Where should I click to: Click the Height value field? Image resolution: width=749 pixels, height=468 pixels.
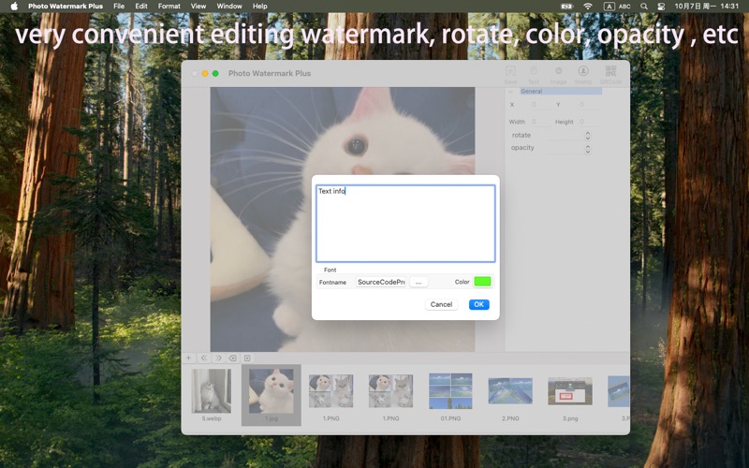click(x=588, y=122)
